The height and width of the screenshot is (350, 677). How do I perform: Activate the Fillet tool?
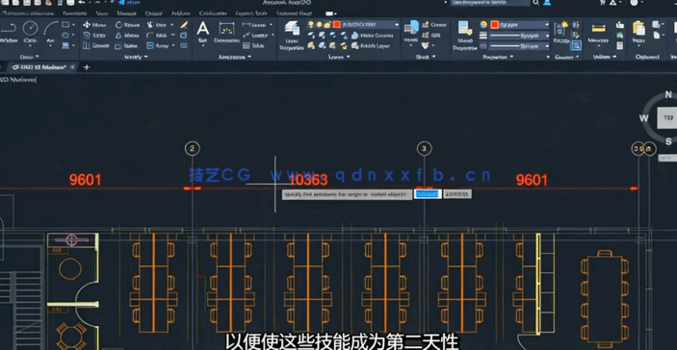(157, 35)
